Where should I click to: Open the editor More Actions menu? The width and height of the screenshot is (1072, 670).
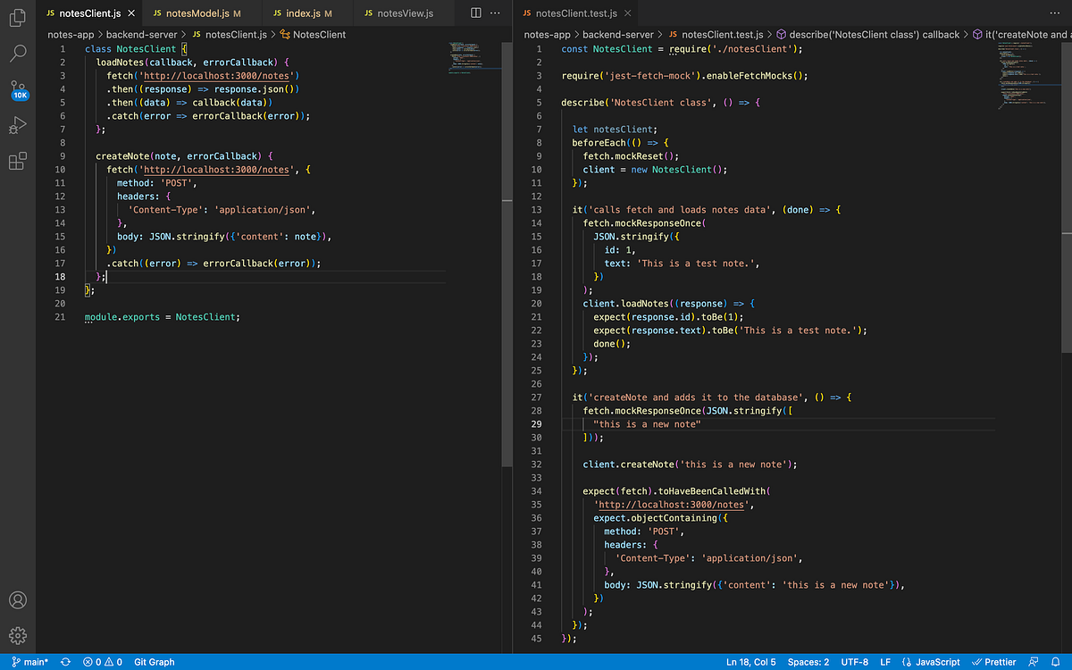[x=497, y=13]
